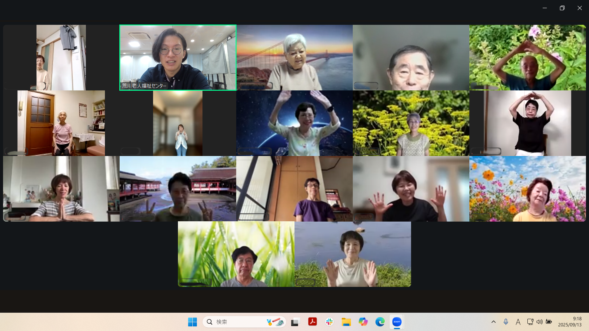Open Slack from the taskbar
Viewport: 589px width, 331px height.
click(x=329, y=322)
